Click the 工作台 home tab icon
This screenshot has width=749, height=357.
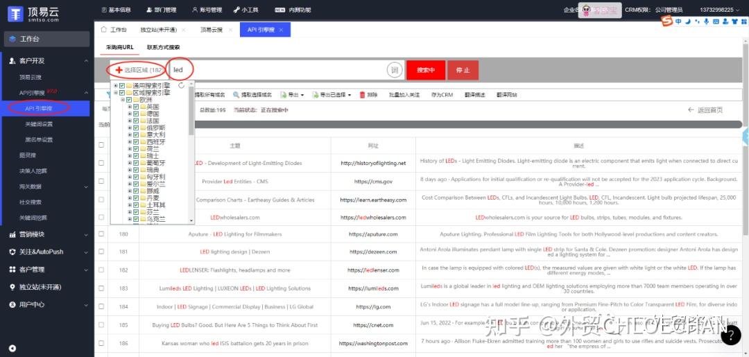[103, 29]
